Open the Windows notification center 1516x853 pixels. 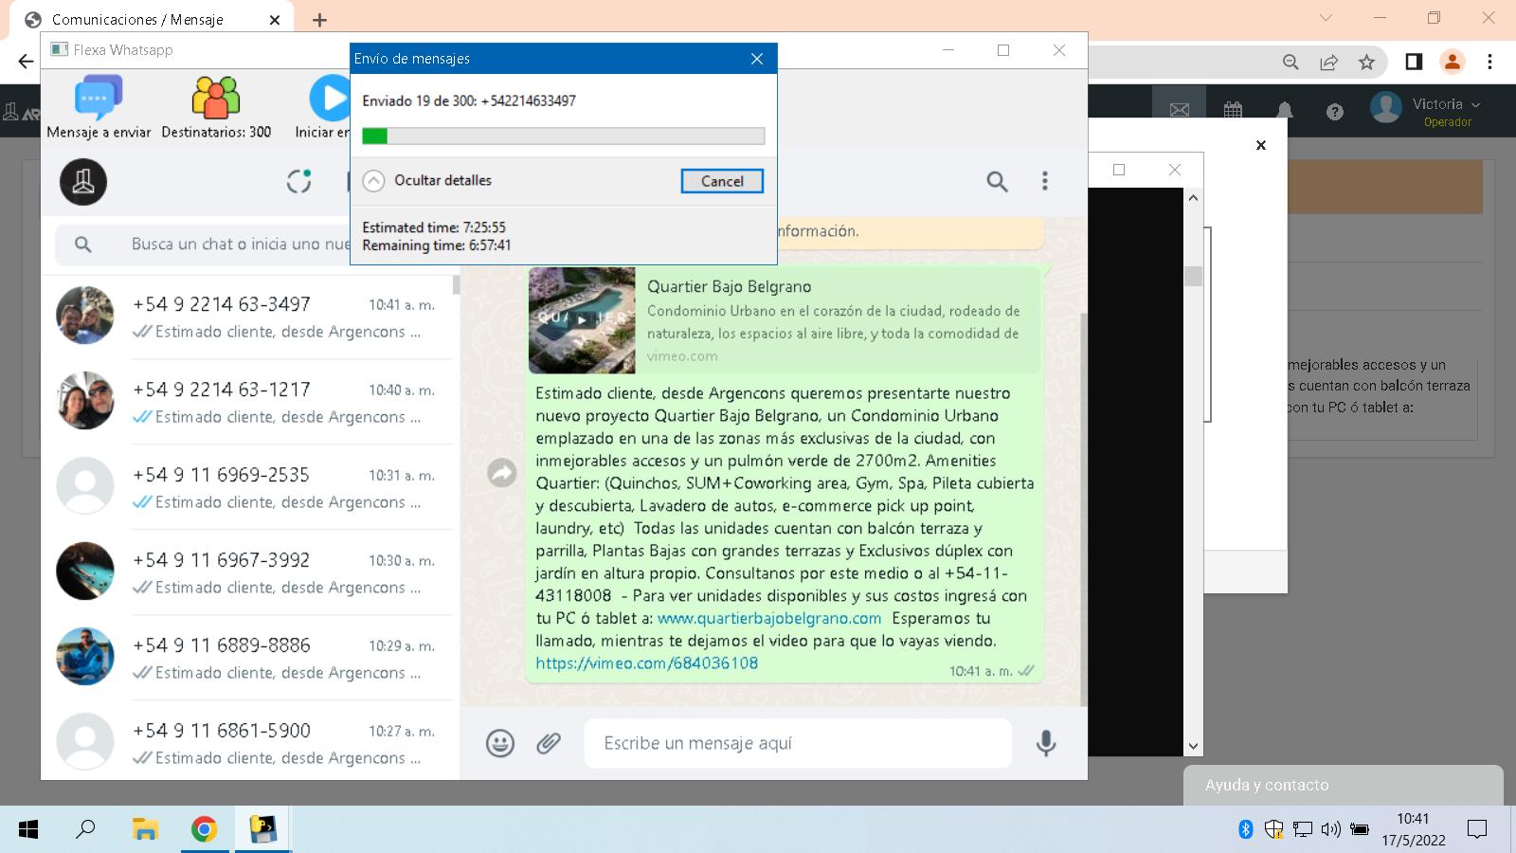click(x=1477, y=830)
